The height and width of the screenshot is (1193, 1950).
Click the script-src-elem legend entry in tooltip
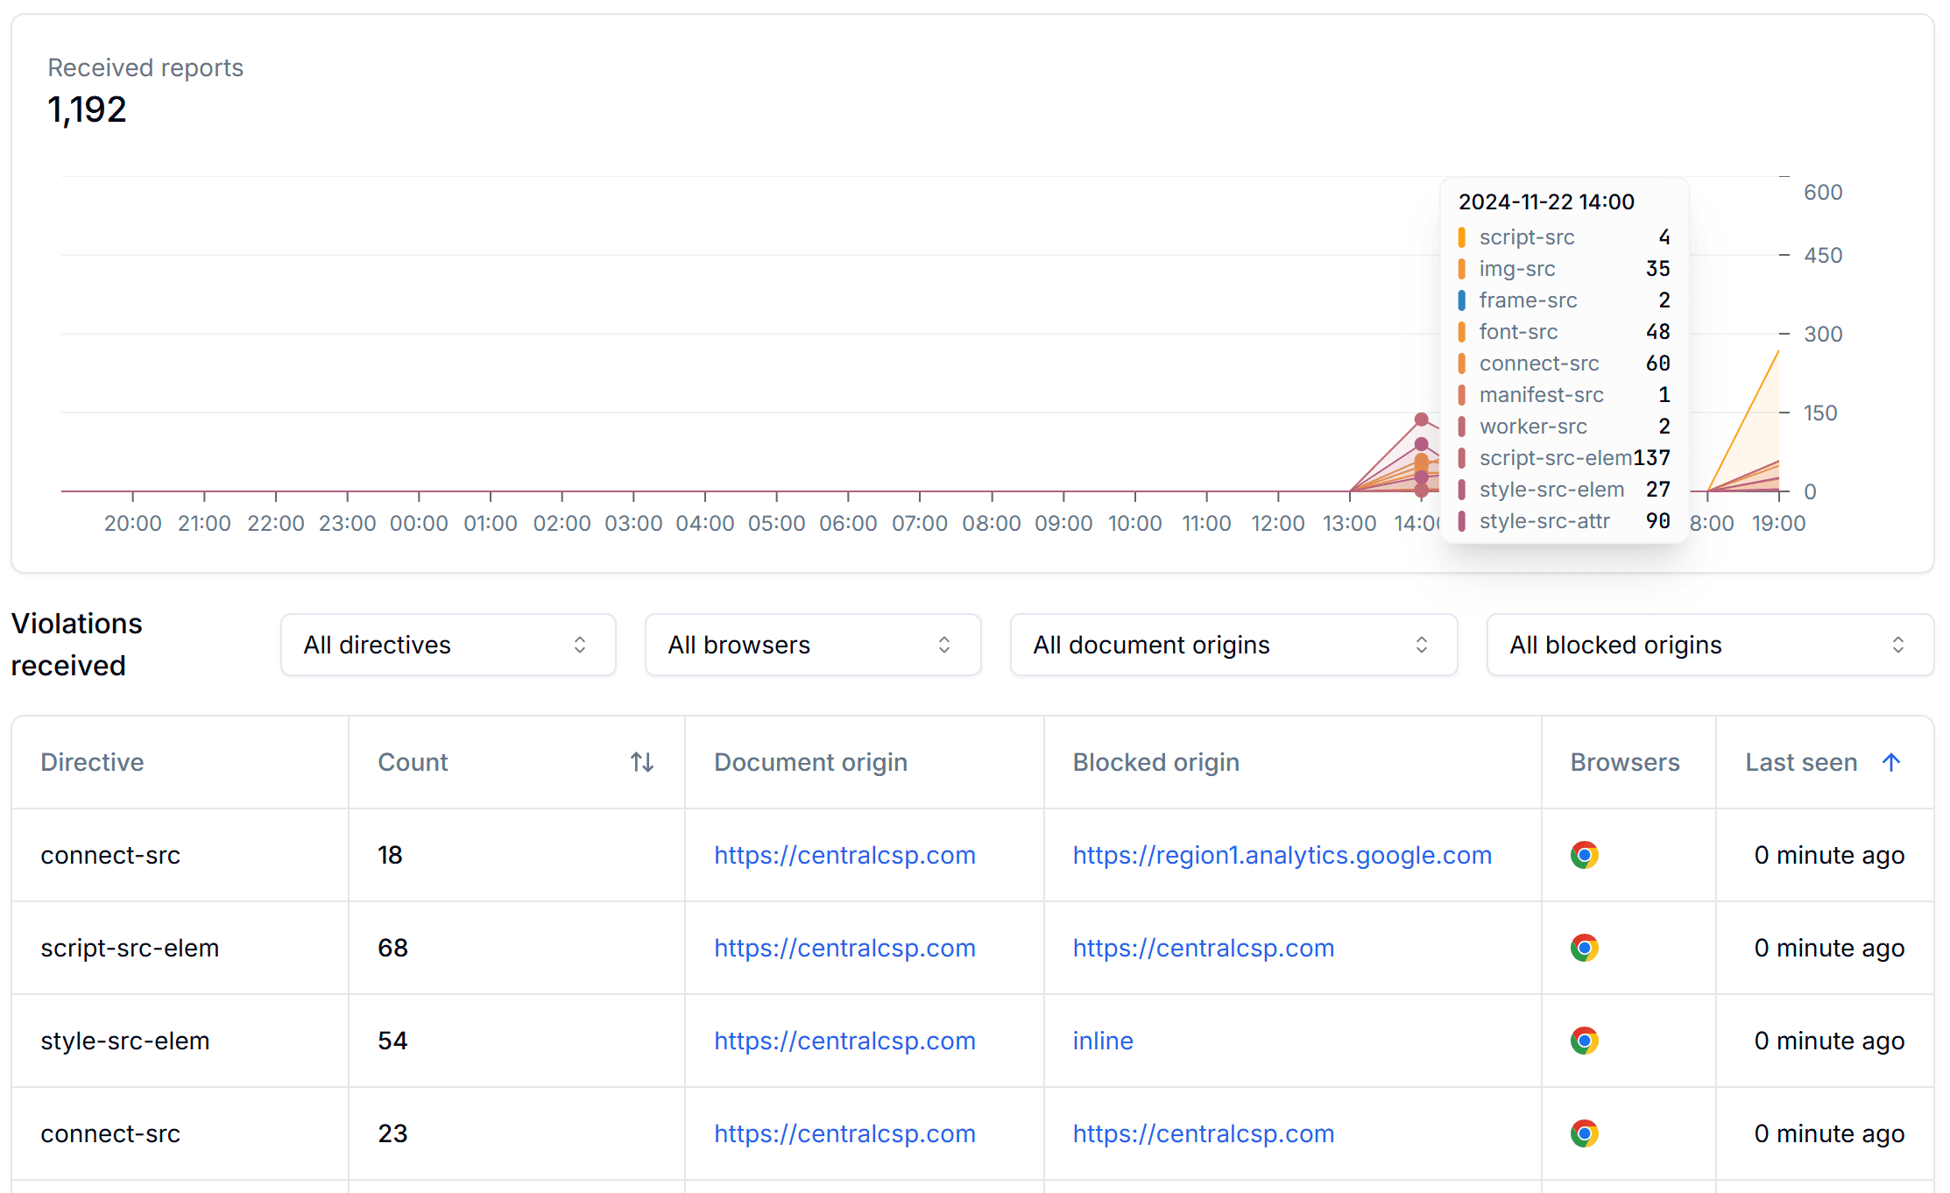[1565, 458]
